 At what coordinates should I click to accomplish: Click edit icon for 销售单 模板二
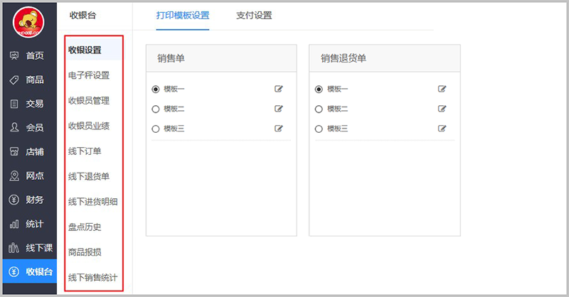(279, 109)
